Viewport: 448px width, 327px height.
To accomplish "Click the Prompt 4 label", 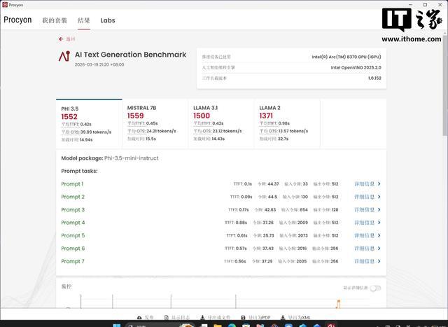I will (x=73, y=223).
